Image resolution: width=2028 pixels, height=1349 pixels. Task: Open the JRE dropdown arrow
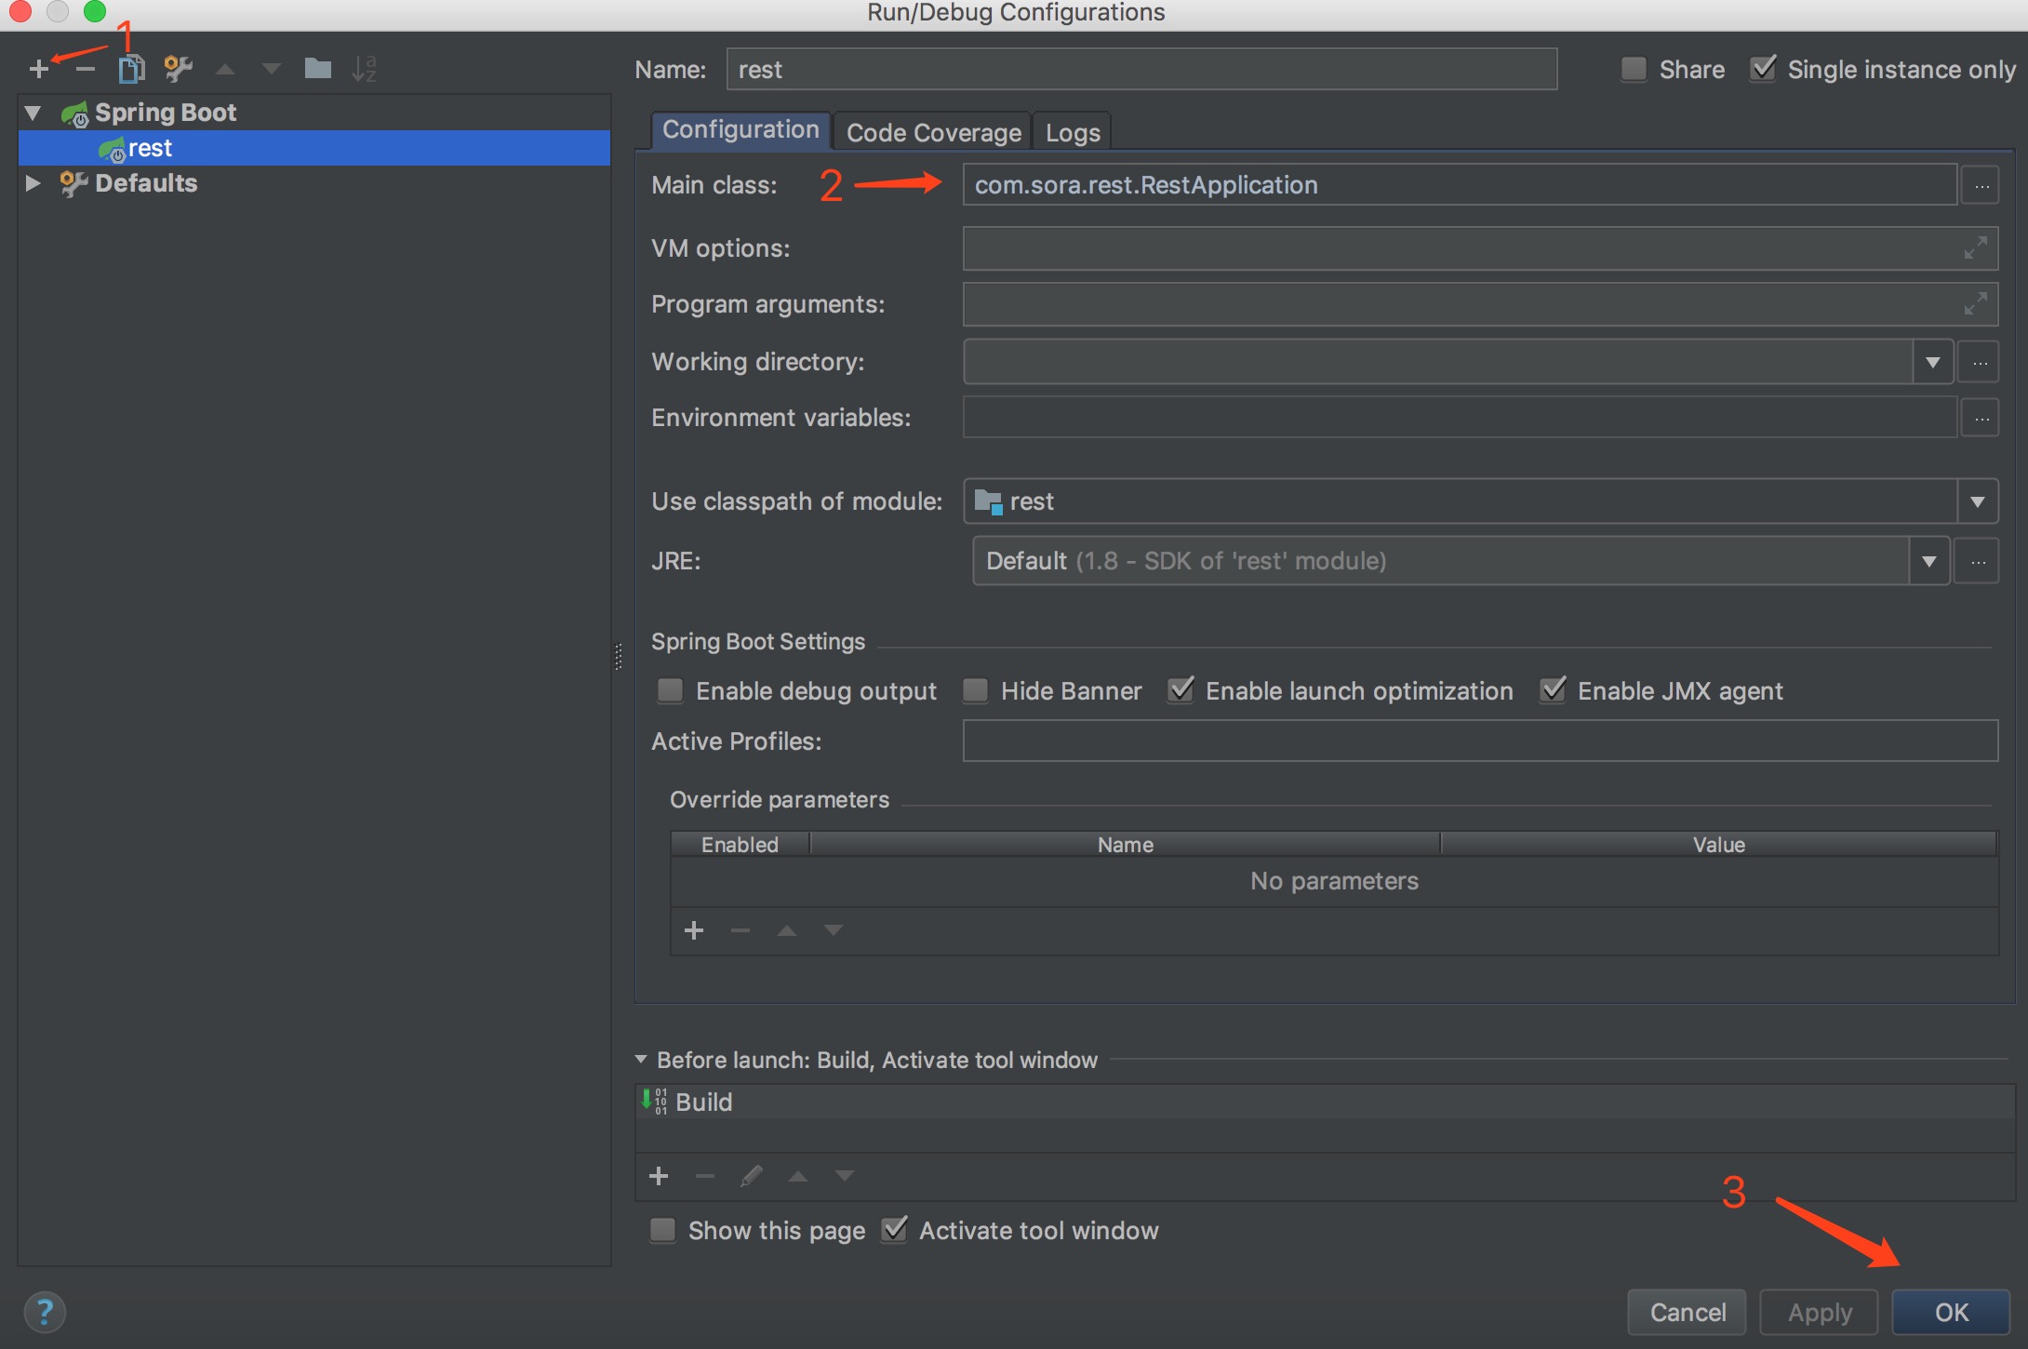pyautogui.click(x=1928, y=561)
